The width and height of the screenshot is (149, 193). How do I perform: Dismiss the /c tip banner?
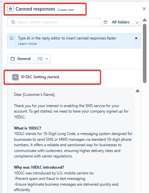pyautogui.click(x=136, y=38)
